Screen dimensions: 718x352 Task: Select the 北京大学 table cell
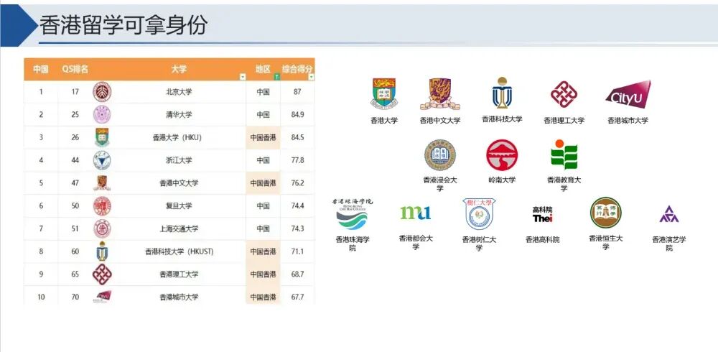coord(179,92)
